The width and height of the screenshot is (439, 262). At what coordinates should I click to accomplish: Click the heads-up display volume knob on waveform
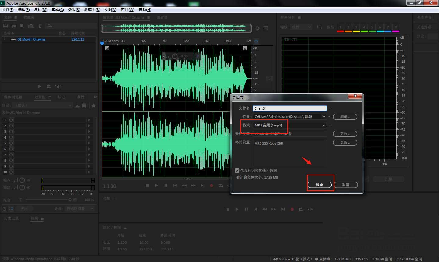click(175, 56)
